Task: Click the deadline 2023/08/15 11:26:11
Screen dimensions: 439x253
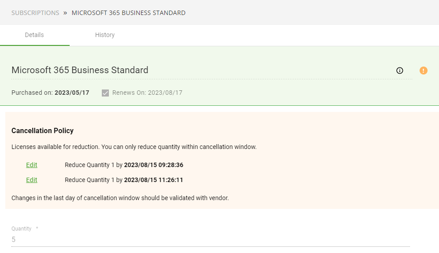Action: [153, 180]
